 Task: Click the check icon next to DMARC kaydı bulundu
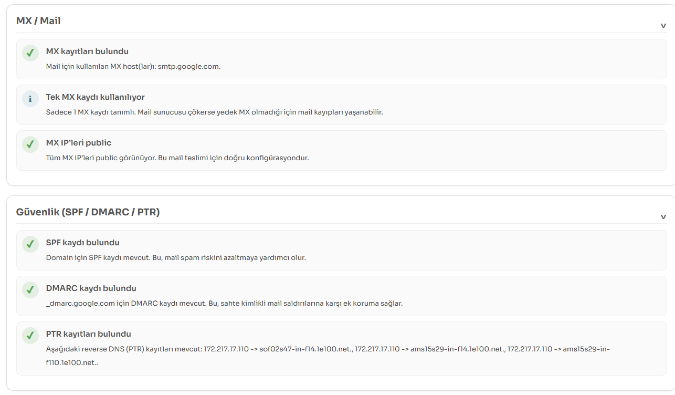[x=30, y=290]
